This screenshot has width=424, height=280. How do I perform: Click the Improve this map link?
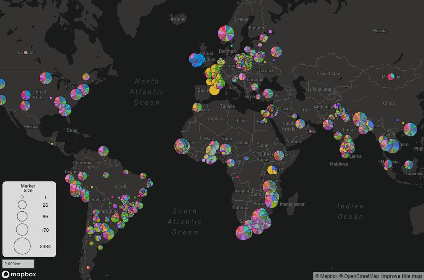click(x=401, y=276)
